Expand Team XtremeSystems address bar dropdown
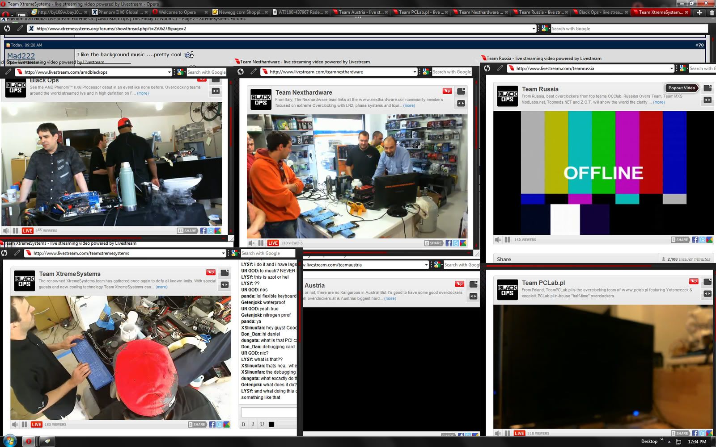716x447 pixels. click(x=224, y=253)
